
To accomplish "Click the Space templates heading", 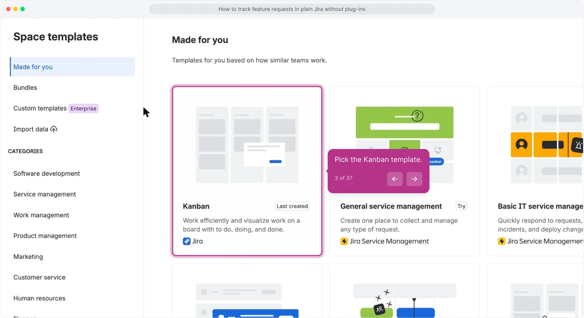I will pyautogui.click(x=56, y=37).
